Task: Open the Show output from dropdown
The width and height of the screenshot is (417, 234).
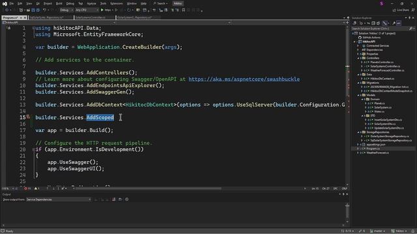Action: click(x=59, y=200)
